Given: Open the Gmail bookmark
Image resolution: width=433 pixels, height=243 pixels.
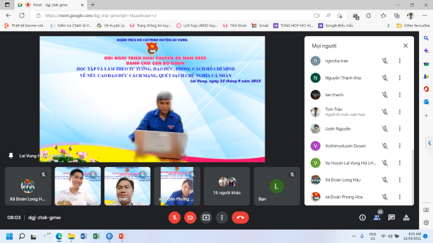Looking at the screenshot, I should [x=260, y=25].
